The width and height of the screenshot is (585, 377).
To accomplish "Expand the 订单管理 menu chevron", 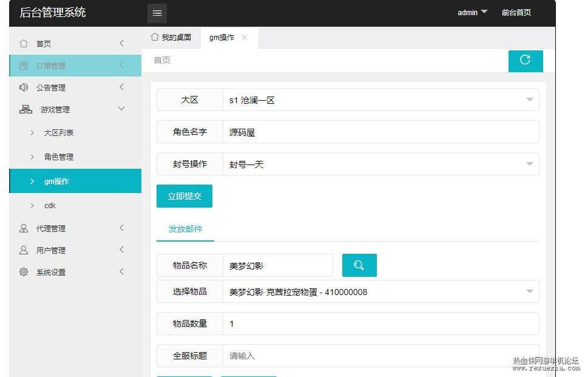I will pos(121,66).
